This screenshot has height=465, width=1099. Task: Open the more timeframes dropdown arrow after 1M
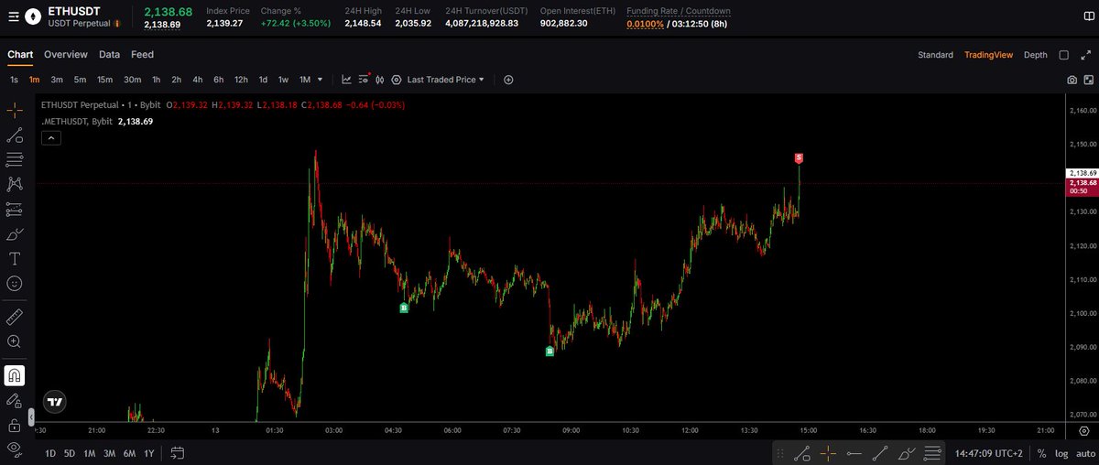(x=320, y=80)
